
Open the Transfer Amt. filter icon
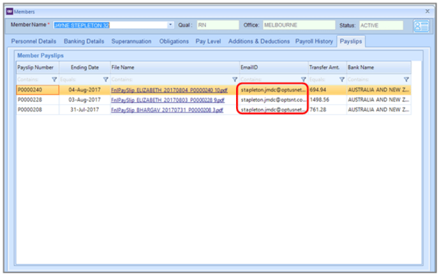(x=342, y=80)
